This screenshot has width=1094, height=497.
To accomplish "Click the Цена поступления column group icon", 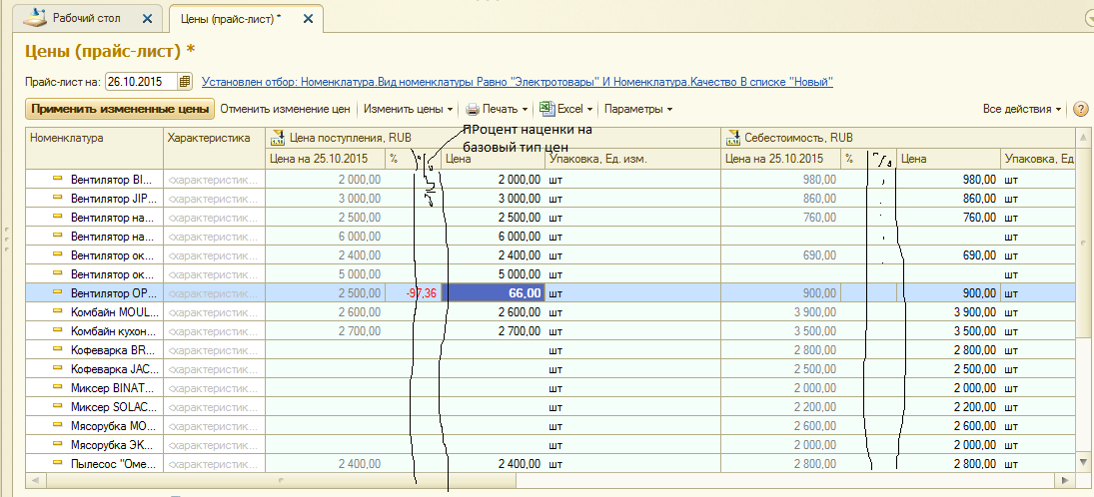I will 278,138.
